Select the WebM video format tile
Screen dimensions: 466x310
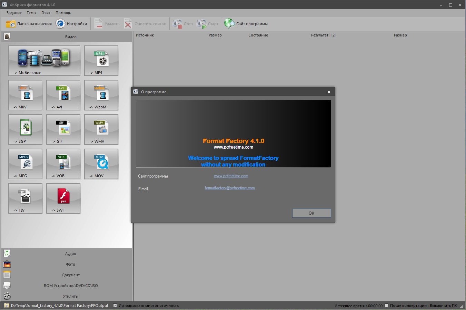click(101, 95)
